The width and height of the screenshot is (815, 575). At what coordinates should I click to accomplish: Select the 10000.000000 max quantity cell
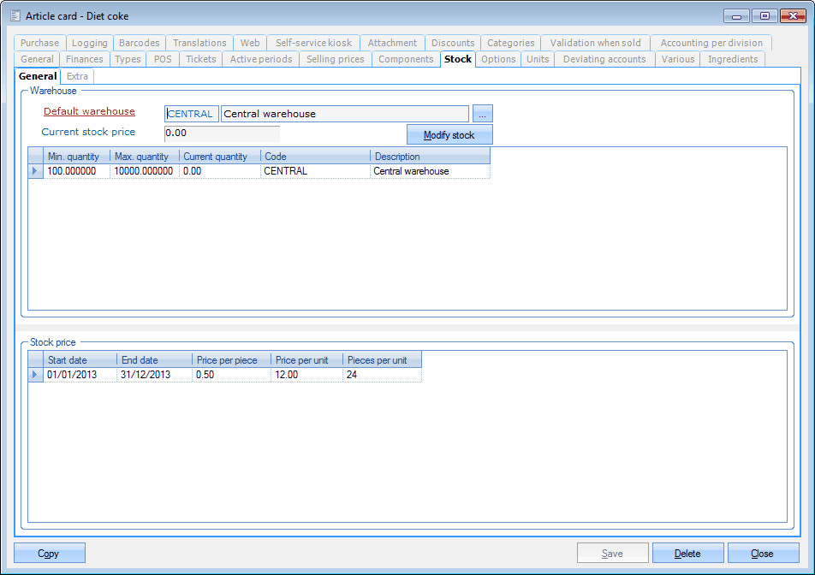pyautogui.click(x=144, y=171)
